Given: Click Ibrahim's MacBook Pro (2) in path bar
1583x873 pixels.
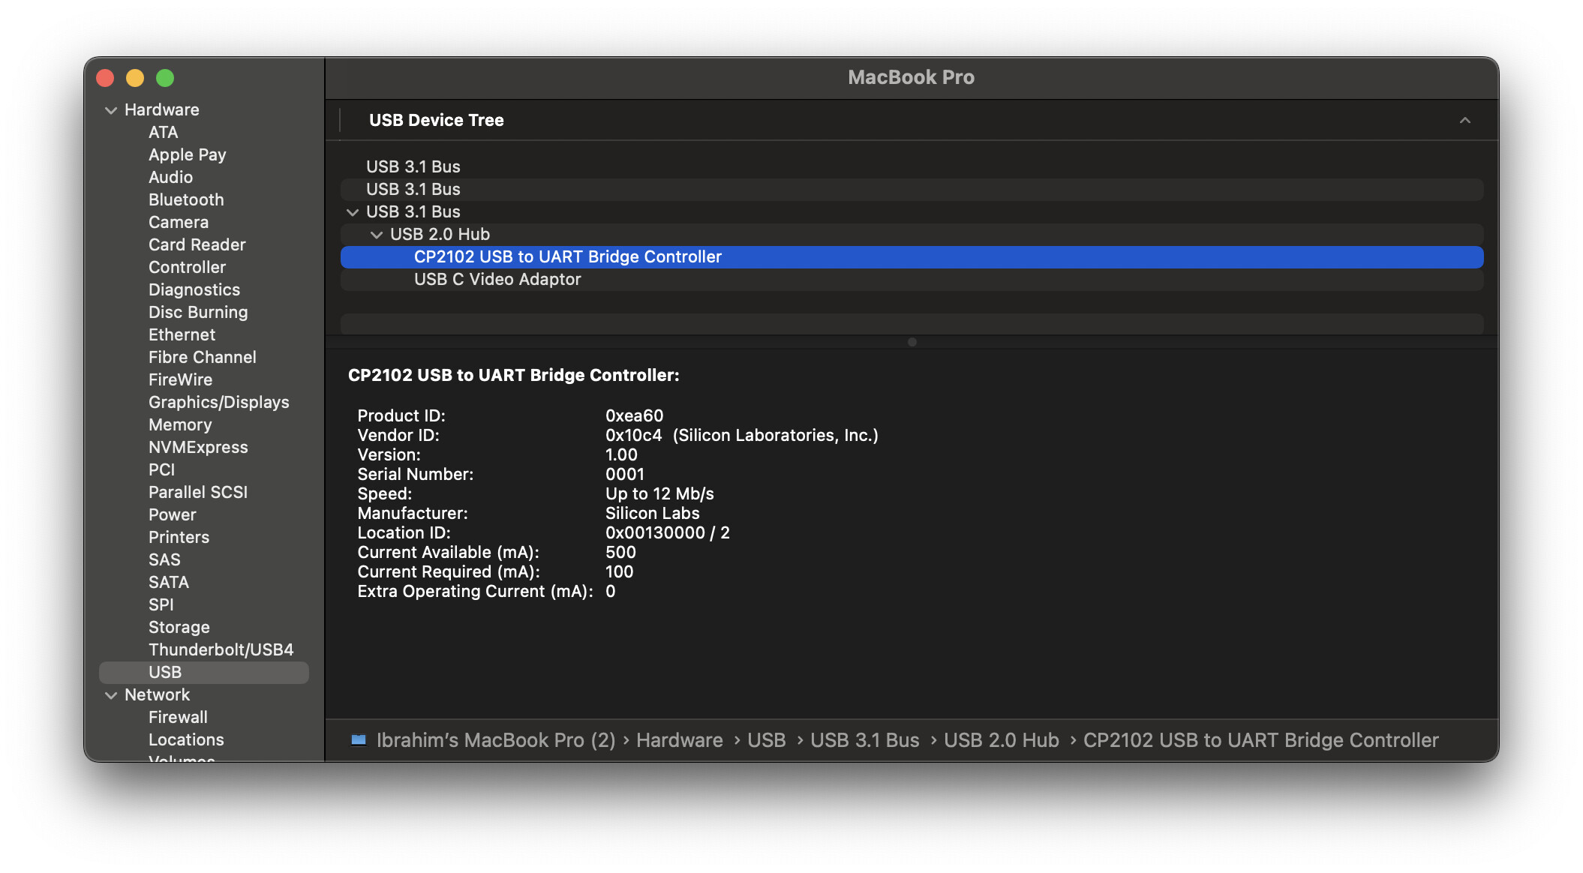Looking at the screenshot, I should click(x=495, y=740).
